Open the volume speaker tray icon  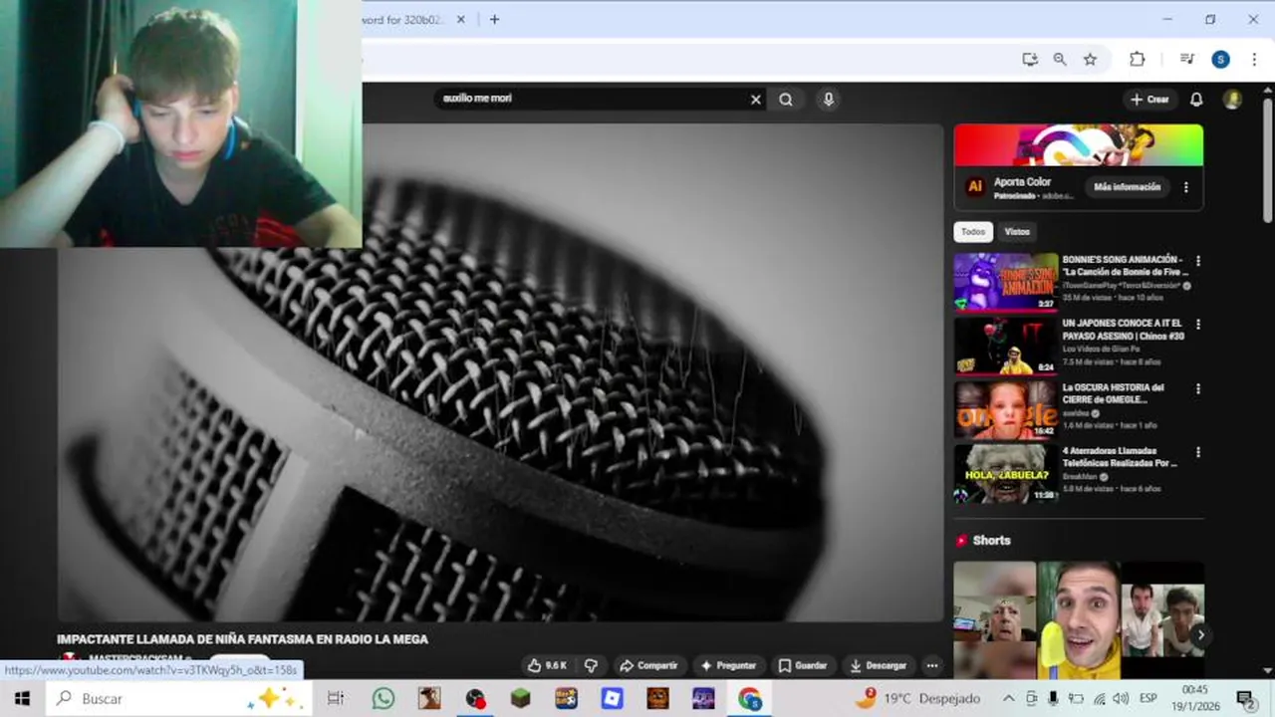tap(1121, 699)
